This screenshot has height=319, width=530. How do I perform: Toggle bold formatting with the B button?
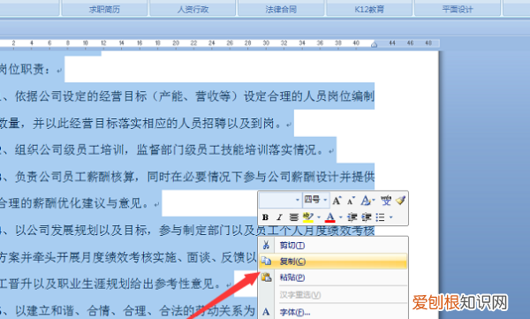(x=265, y=217)
